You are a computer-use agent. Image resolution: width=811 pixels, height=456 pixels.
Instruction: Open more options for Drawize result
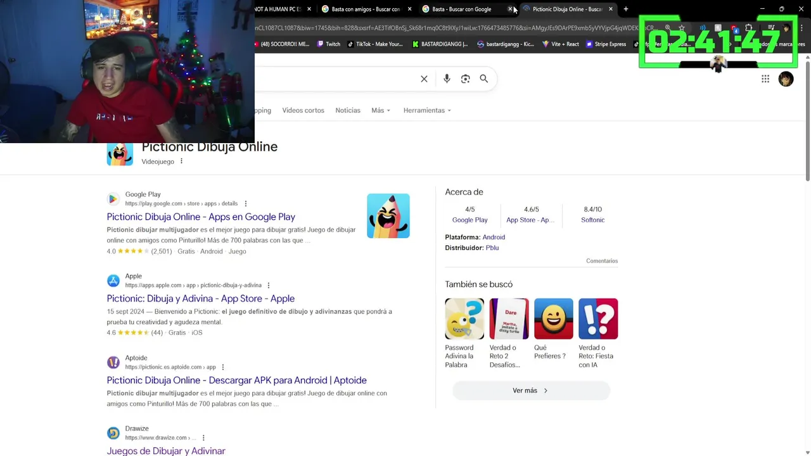(x=203, y=438)
